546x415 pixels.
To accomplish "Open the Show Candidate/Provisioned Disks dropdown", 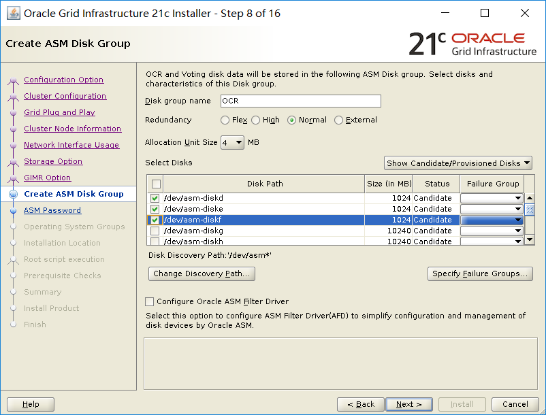I will (458, 163).
